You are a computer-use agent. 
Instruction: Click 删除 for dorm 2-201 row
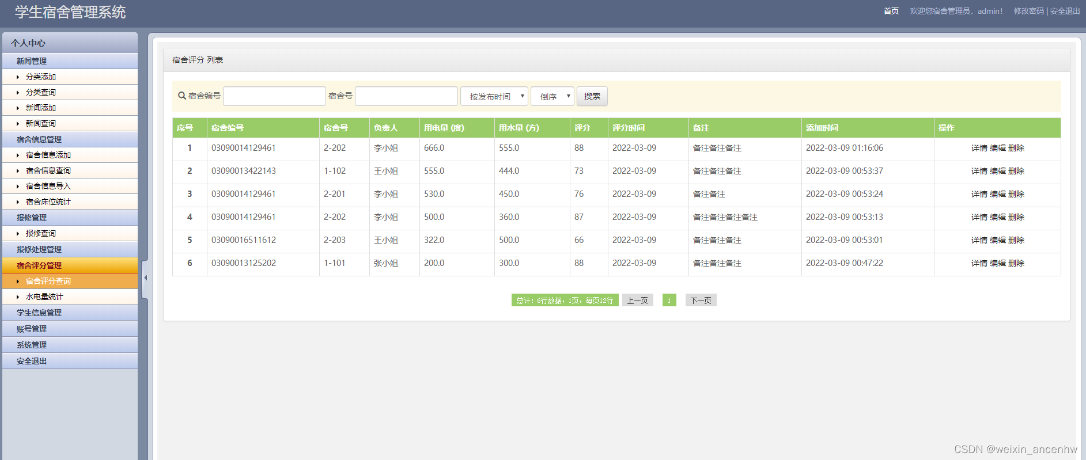point(1016,194)
